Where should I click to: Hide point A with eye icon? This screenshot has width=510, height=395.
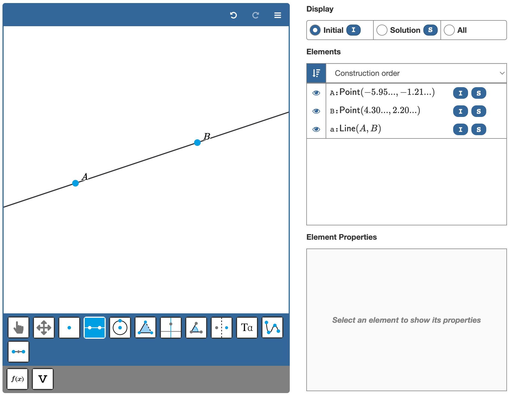[x=316, y=93]
